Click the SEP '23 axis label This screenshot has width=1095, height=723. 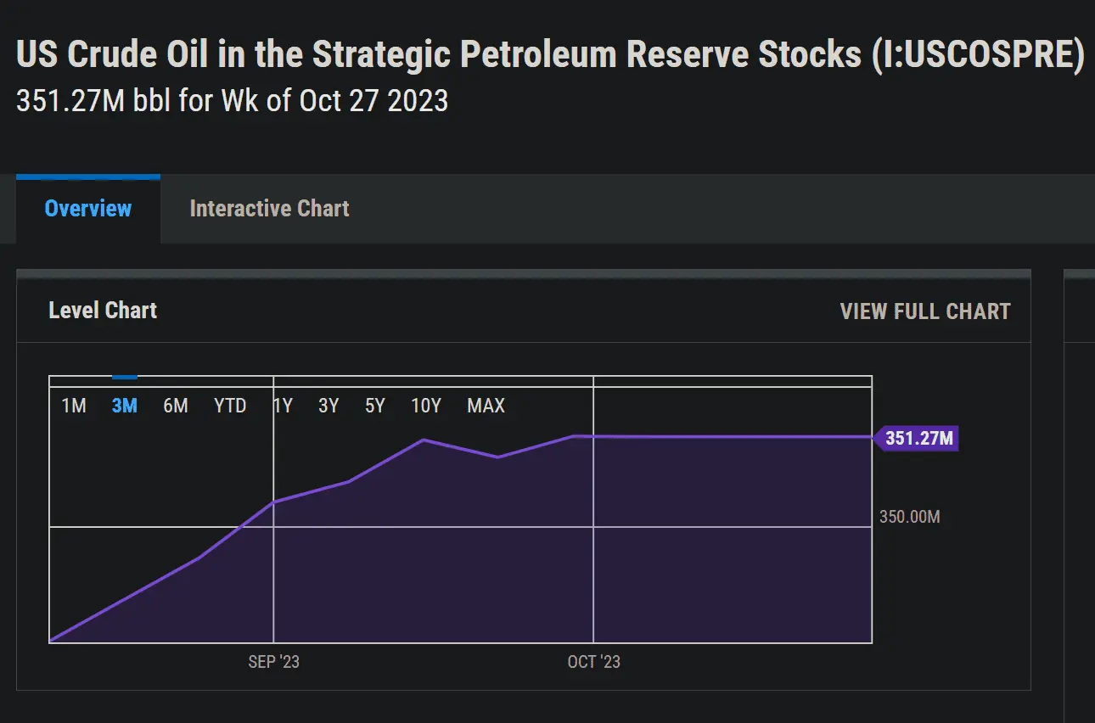(273, 662)
